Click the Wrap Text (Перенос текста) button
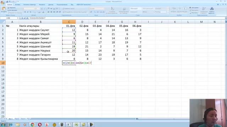Screen dimensions: 227x127 pyautogui.click(x=68, y=8)
